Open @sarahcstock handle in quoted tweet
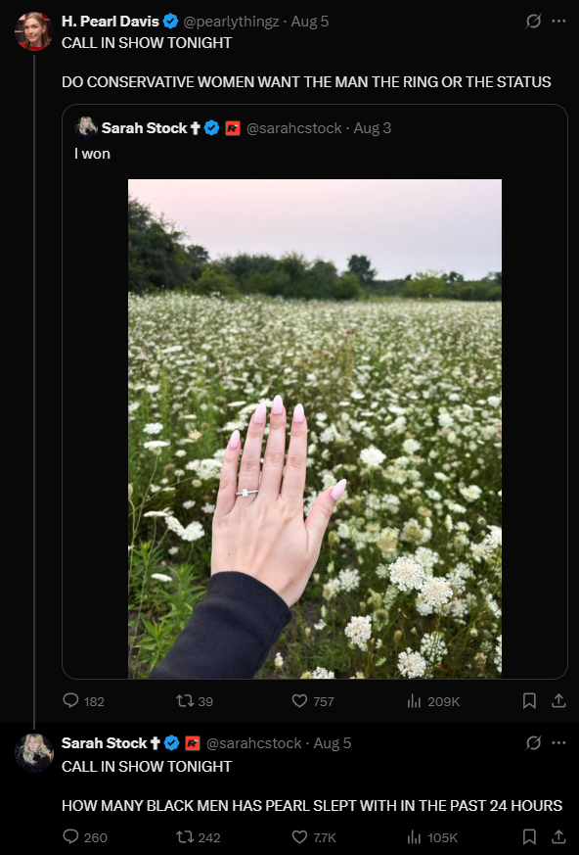 point(294,128)
